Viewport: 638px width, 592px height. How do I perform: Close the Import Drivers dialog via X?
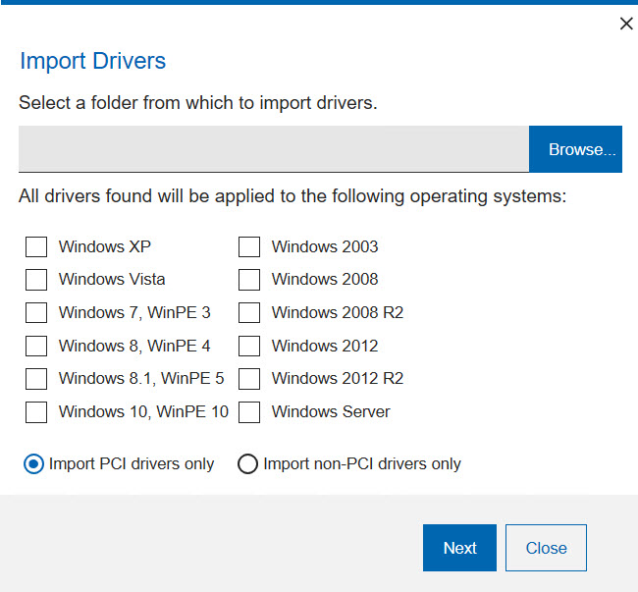(626, 24)
